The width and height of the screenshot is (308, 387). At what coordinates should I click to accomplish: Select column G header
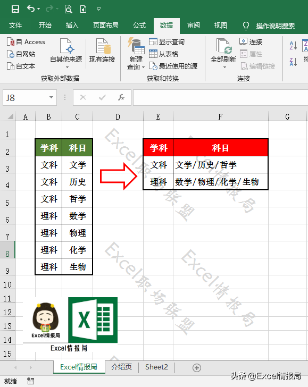(287, 116)
